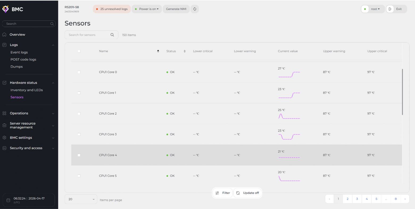
Task: Open the items per page dropdown
Action: 81,199
